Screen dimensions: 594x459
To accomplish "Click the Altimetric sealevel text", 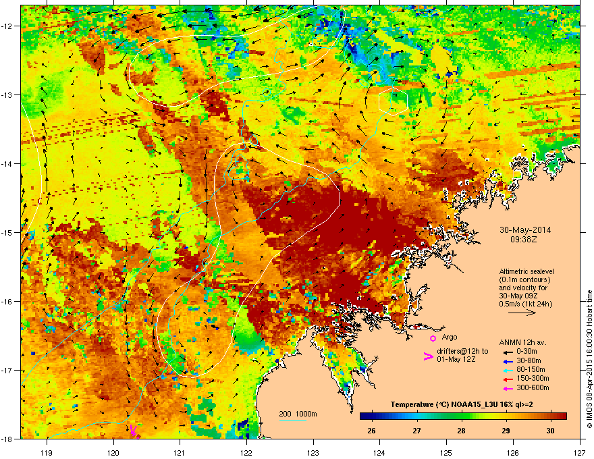I will pos(526,271).
